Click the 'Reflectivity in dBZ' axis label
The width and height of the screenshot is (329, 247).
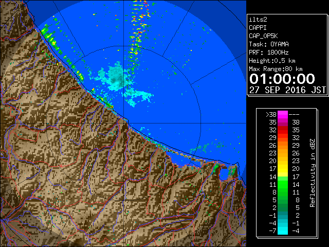coord(312,173)
